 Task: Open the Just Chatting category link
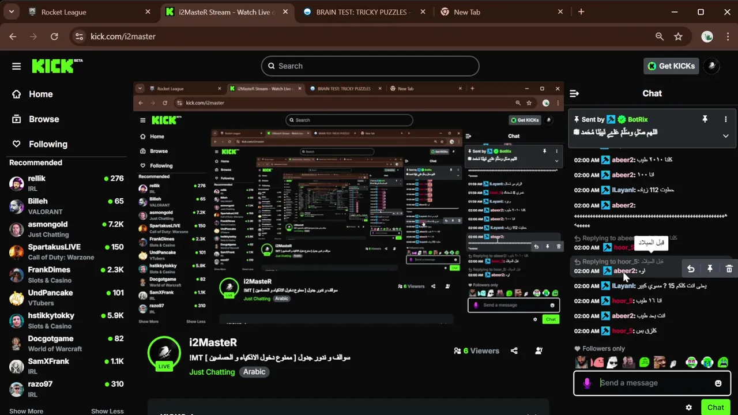[212, 372]
